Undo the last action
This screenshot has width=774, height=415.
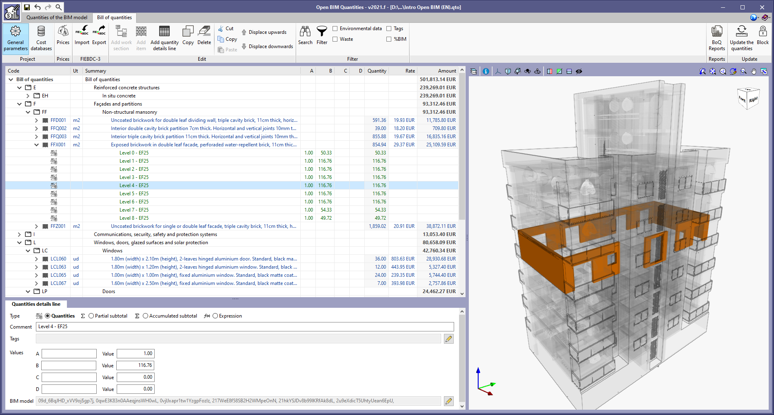[x=38, y=7]
